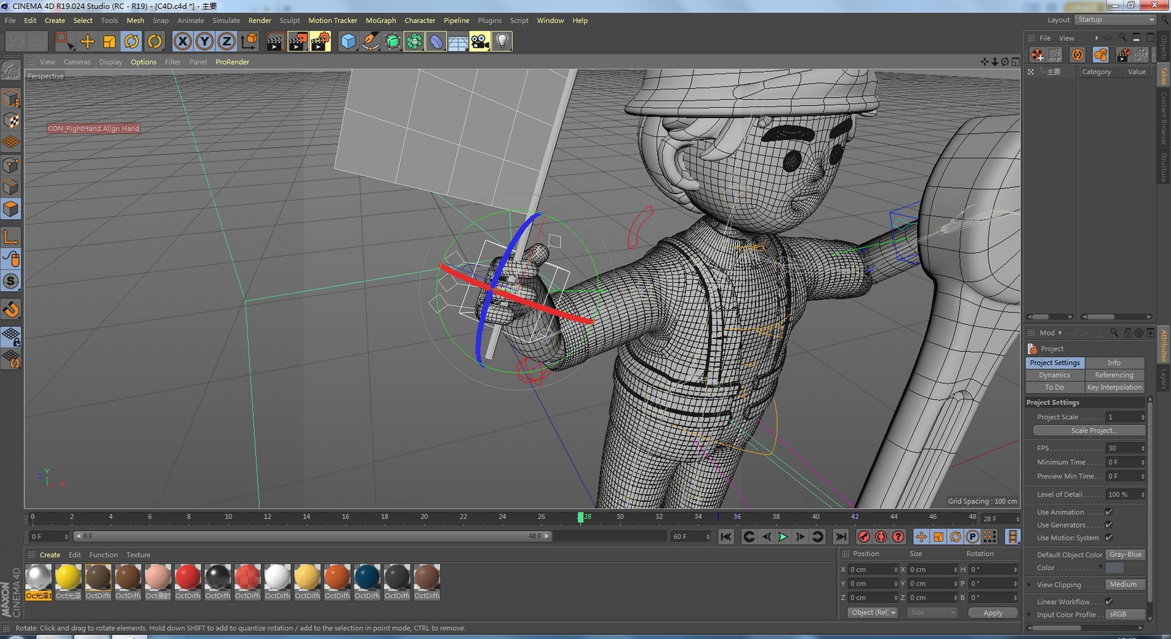Switch to Key Interpolation tab
Viewport: 1171px width, 639px height.
coord(1114,387)
